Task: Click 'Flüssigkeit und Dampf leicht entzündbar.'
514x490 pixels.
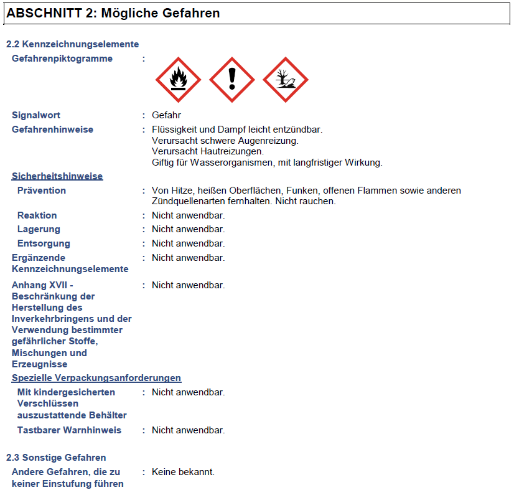Action: point(237,130)
